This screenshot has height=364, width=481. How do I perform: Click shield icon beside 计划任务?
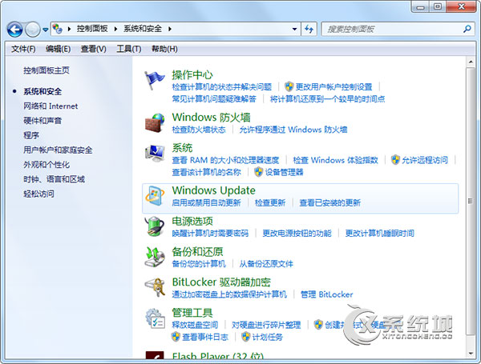(245, 337)
